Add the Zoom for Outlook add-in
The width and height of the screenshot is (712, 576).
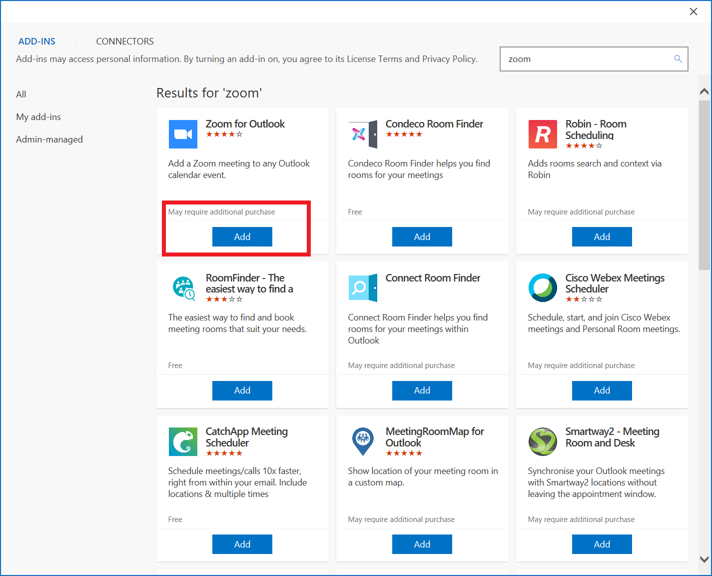(242, 236)
